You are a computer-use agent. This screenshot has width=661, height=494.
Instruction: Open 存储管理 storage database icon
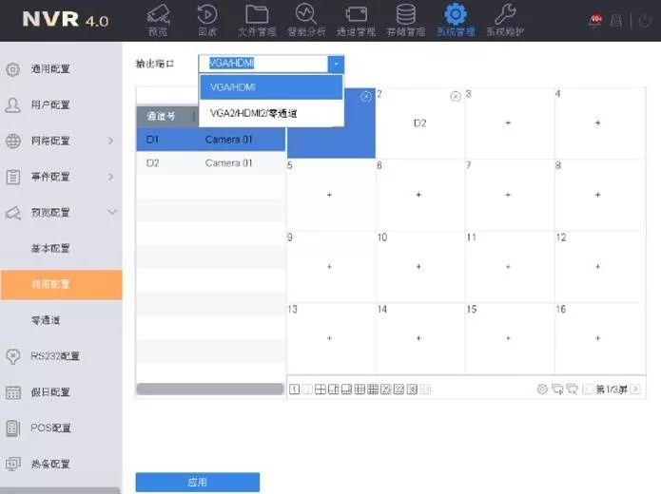click(406, 15)
